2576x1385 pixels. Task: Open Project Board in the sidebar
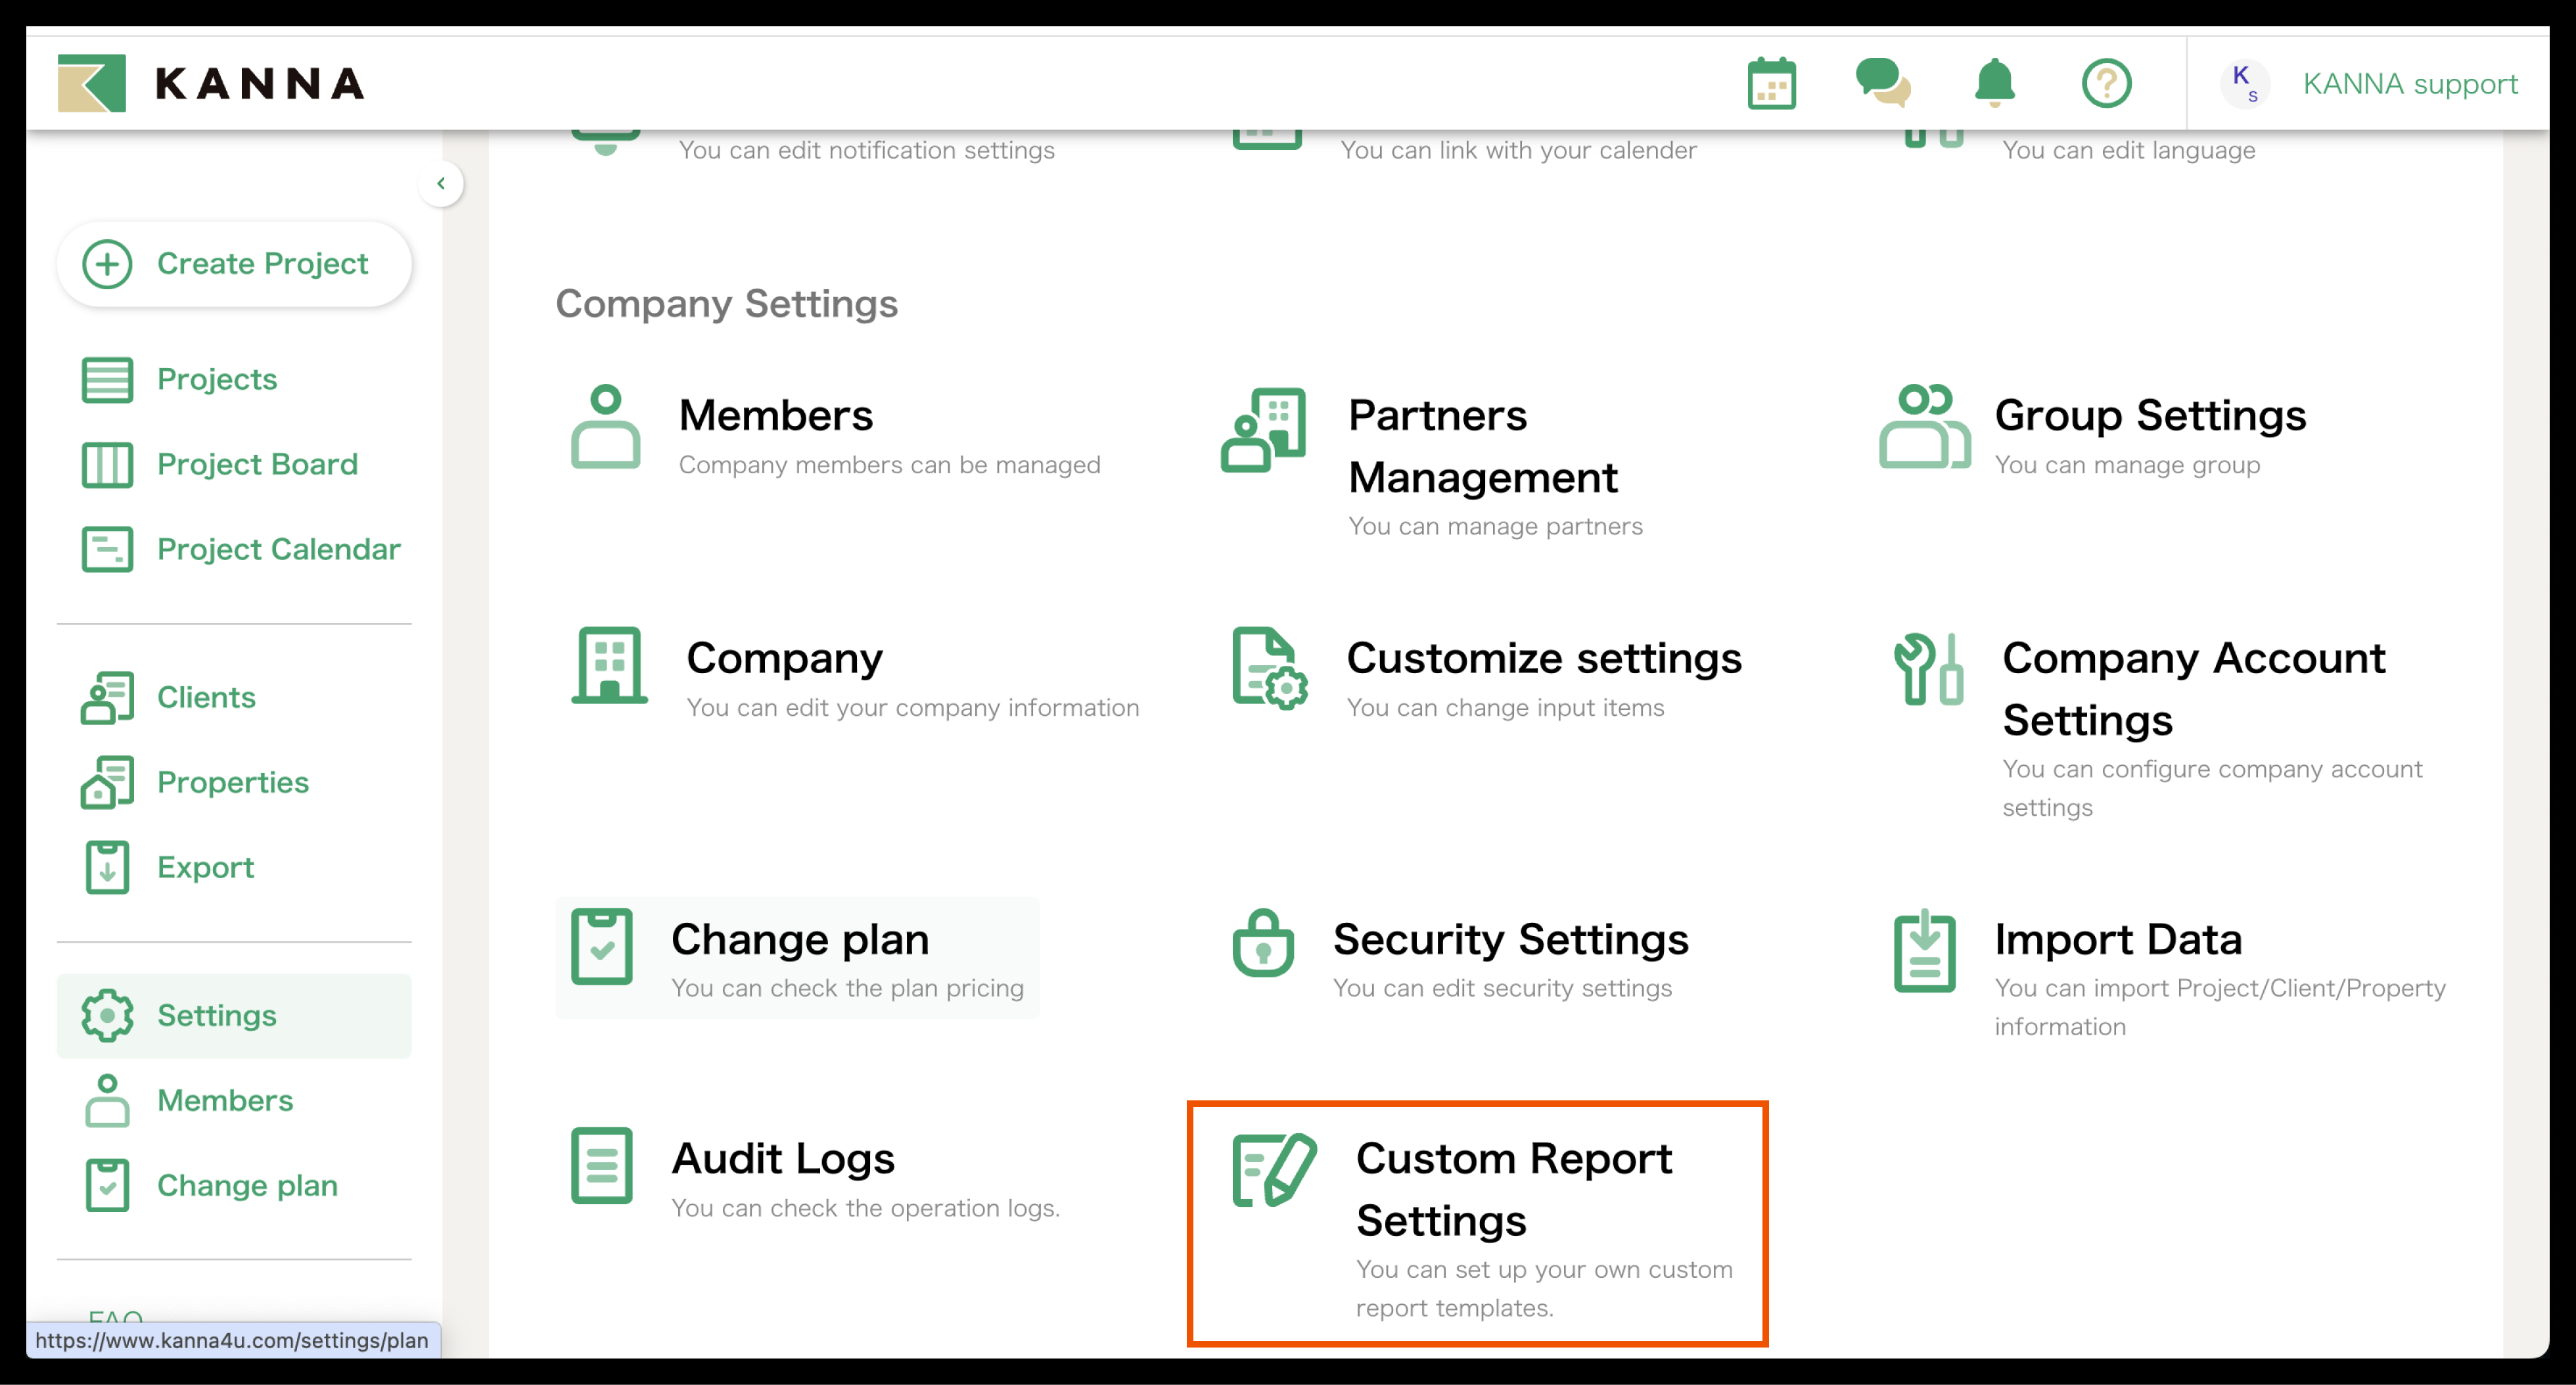pos(256,464)
